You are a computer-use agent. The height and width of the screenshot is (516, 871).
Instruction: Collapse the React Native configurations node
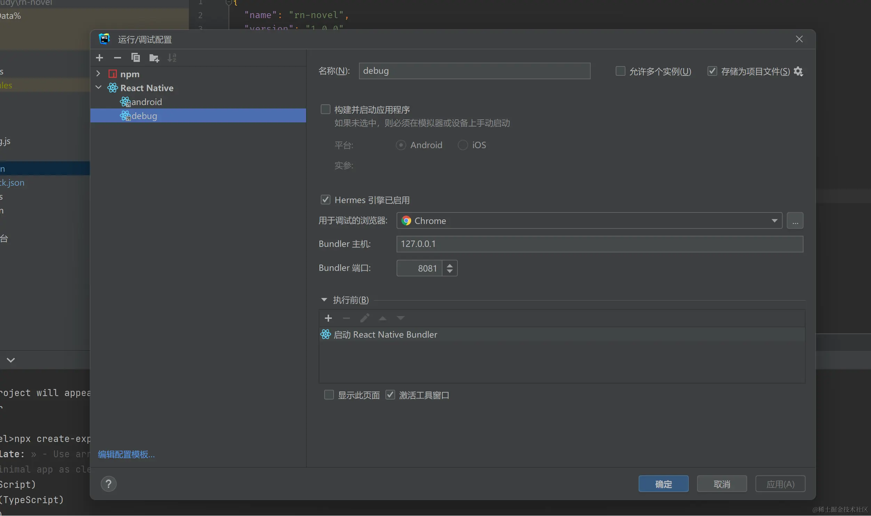coord(98,87)
